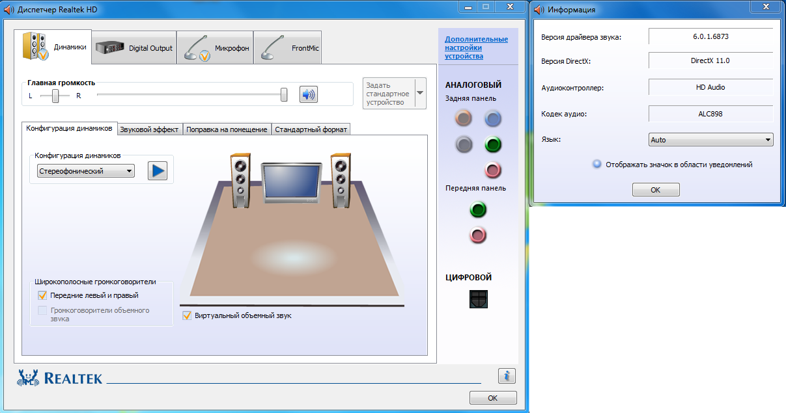The image size is (786, 413).
Task: Select the orange rear panel jack
Action: 464,118
